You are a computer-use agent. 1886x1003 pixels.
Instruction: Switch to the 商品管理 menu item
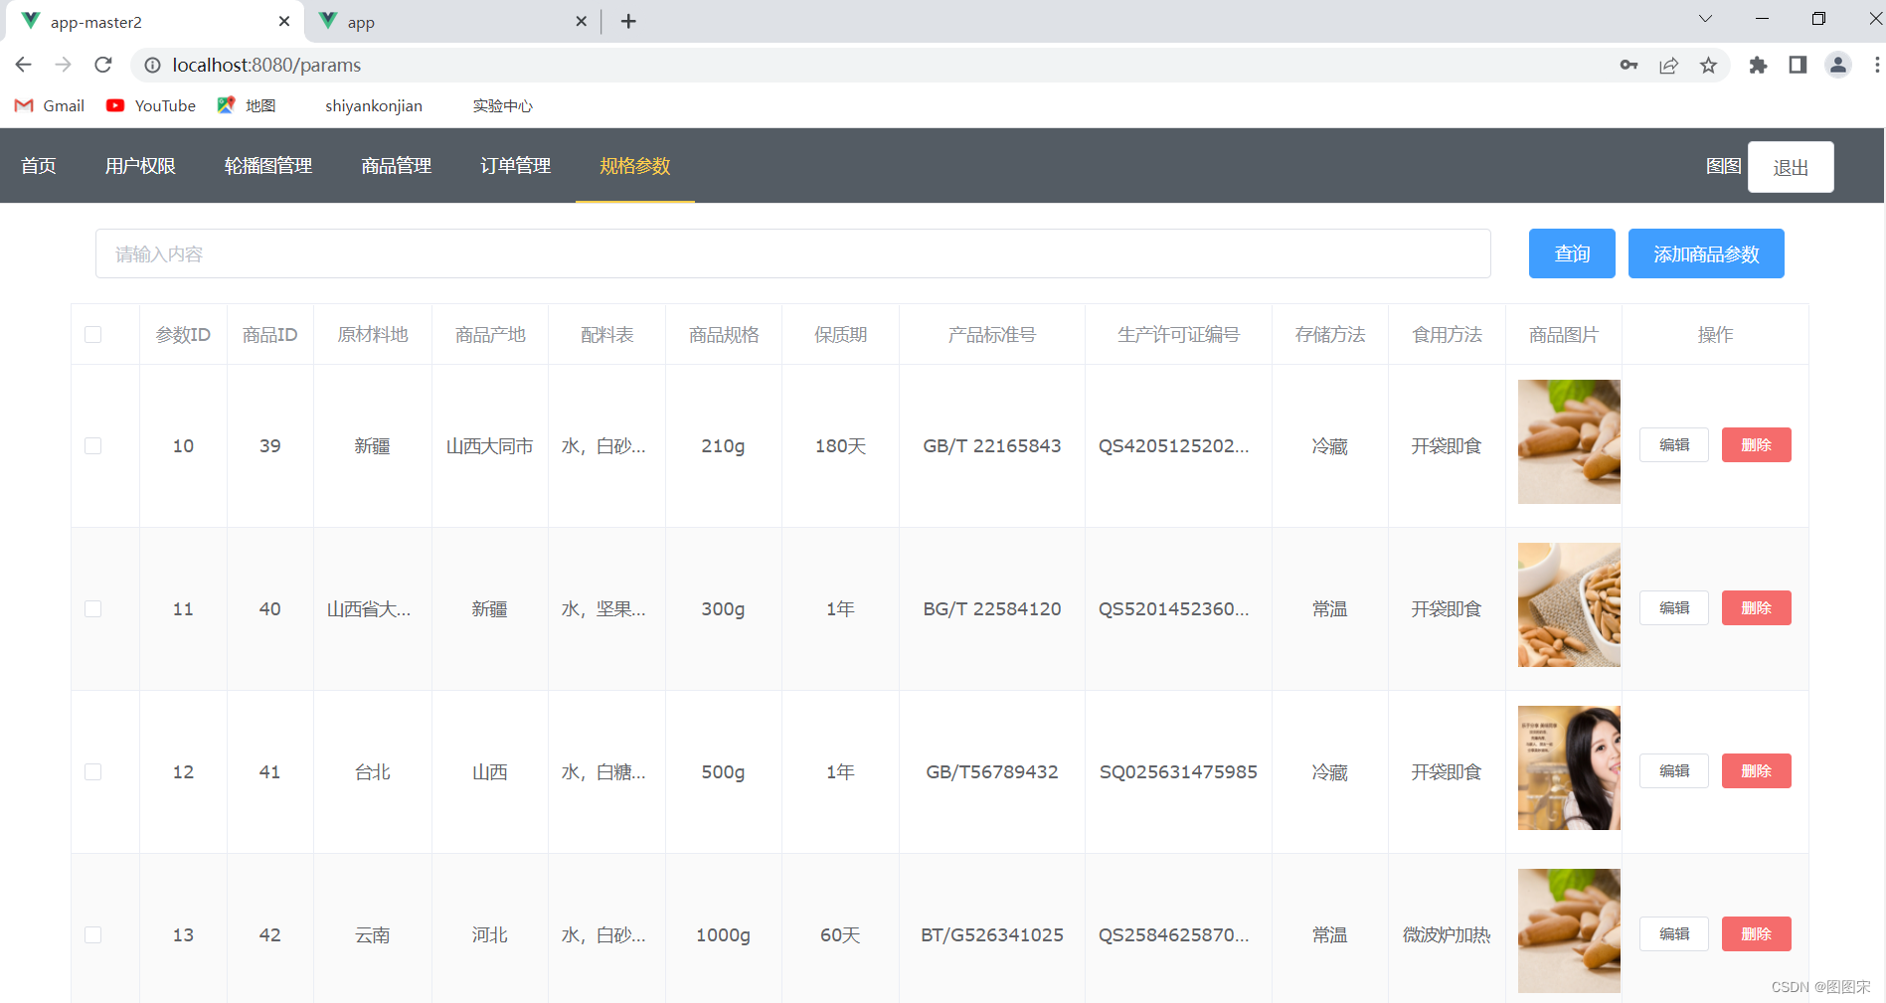point(395,166)
